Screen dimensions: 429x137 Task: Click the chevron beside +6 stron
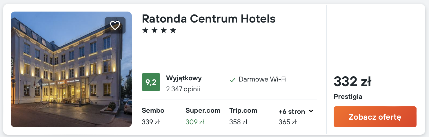tap(311, 111)
